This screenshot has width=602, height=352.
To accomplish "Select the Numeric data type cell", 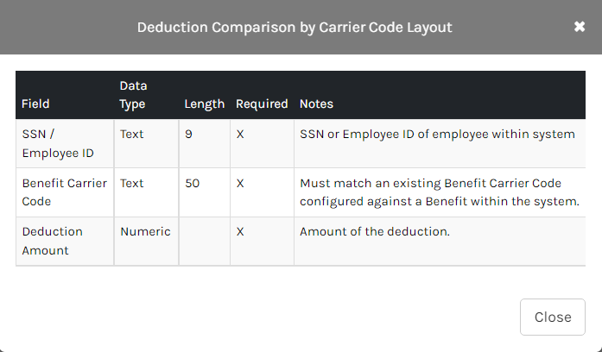I will pyautogui.click(x=145, y=232).
